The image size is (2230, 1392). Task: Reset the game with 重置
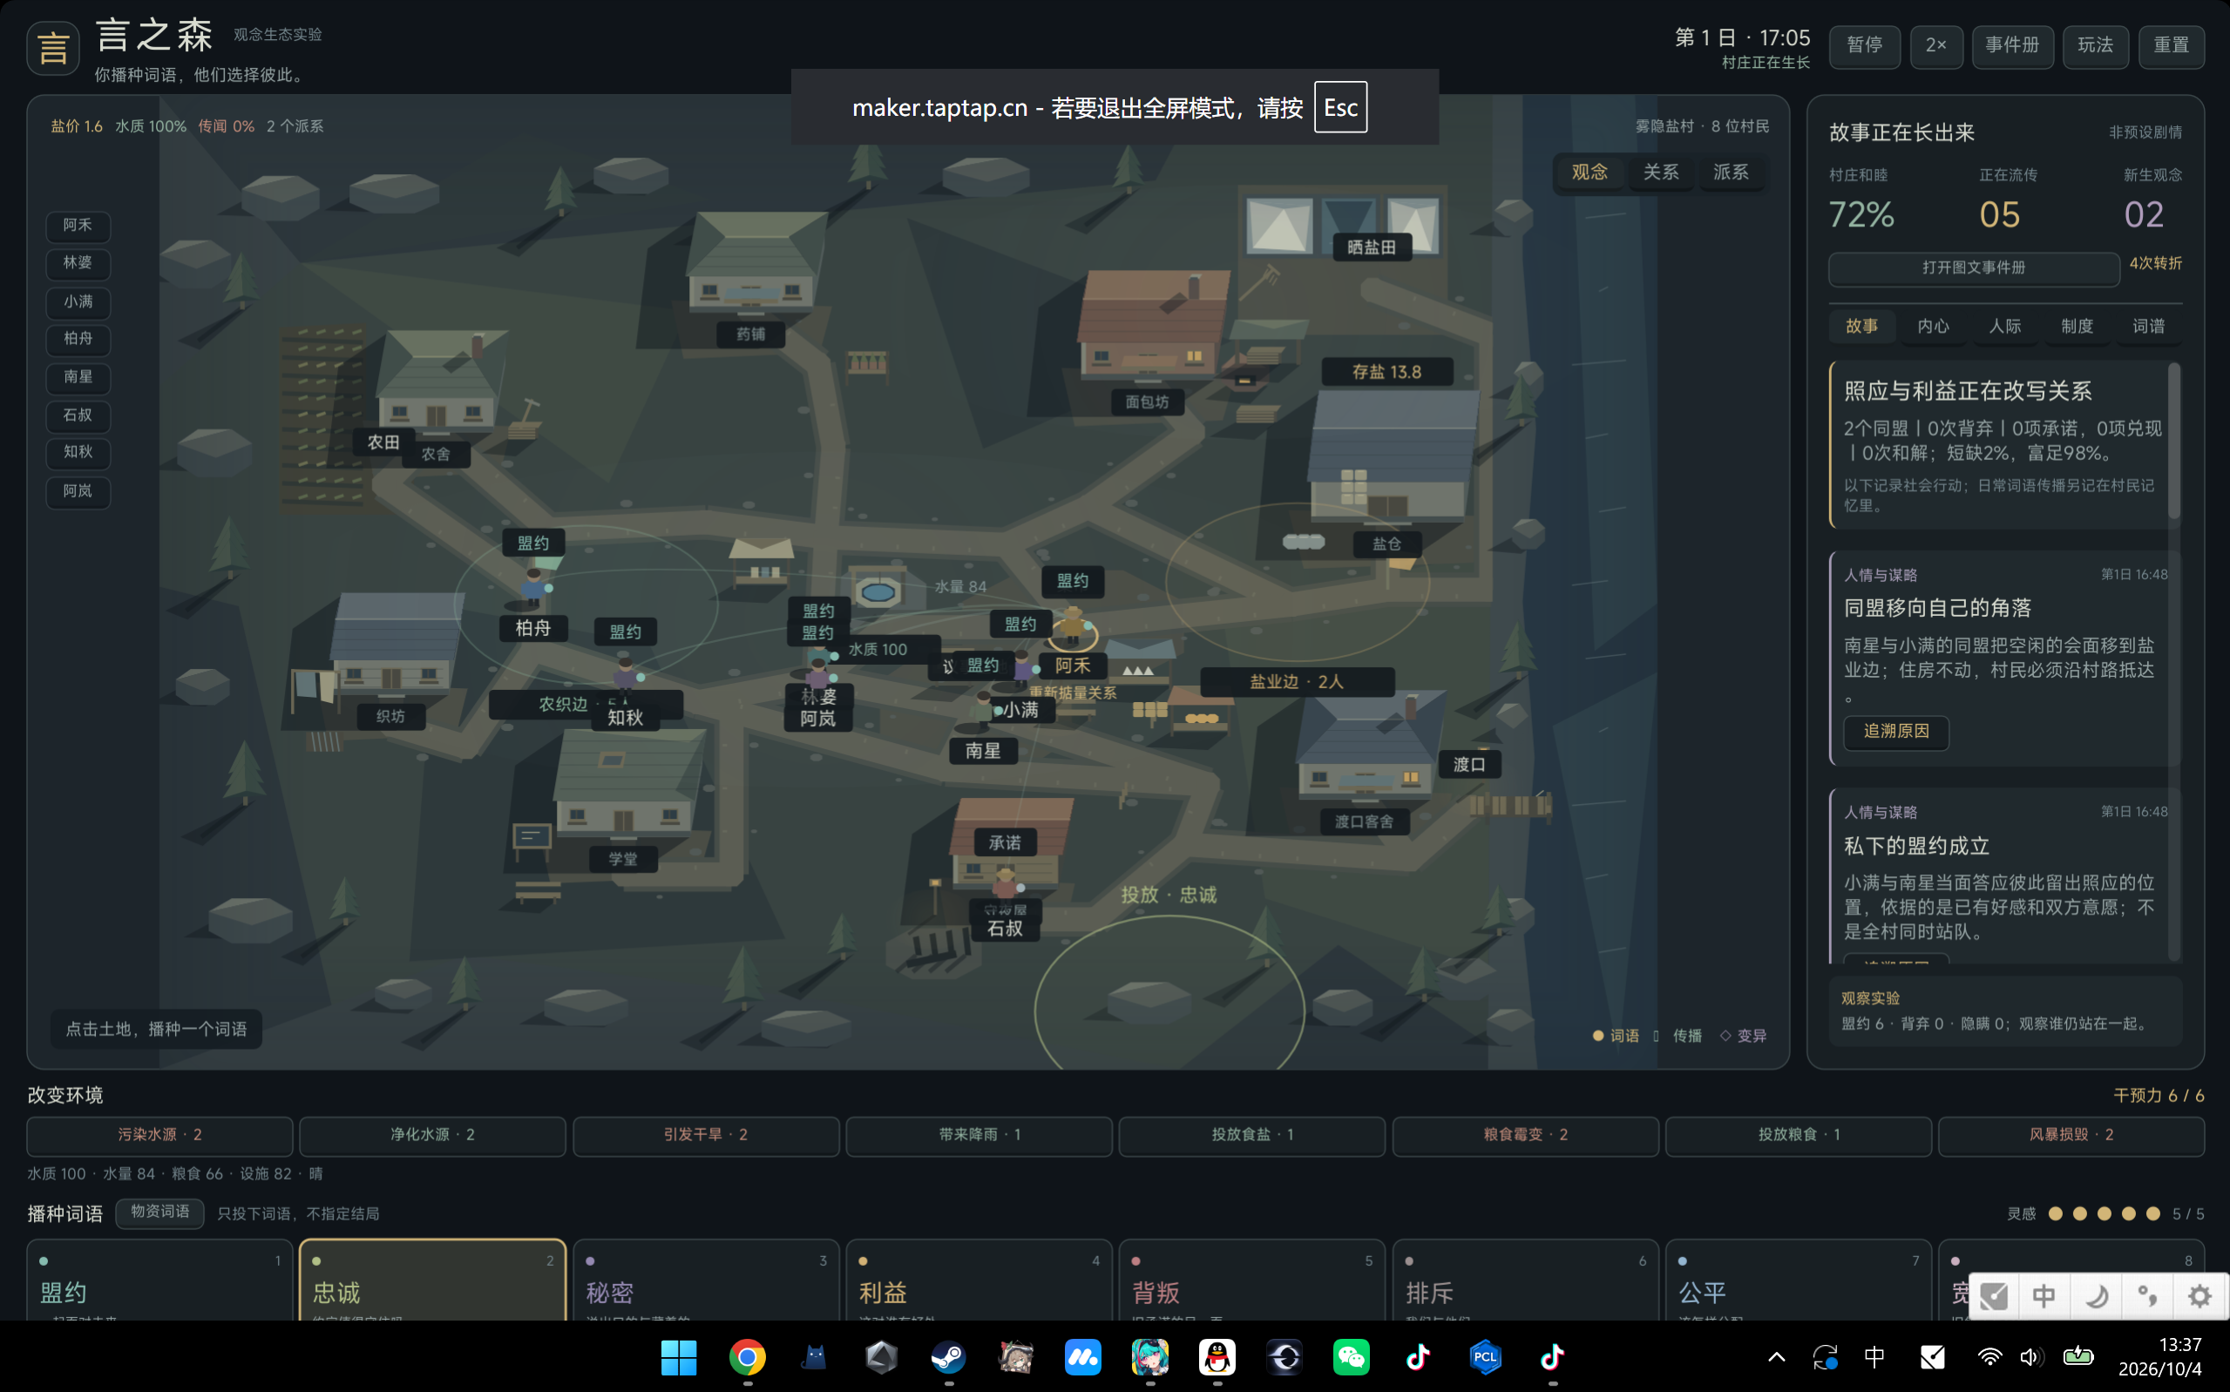point(2171,45)
